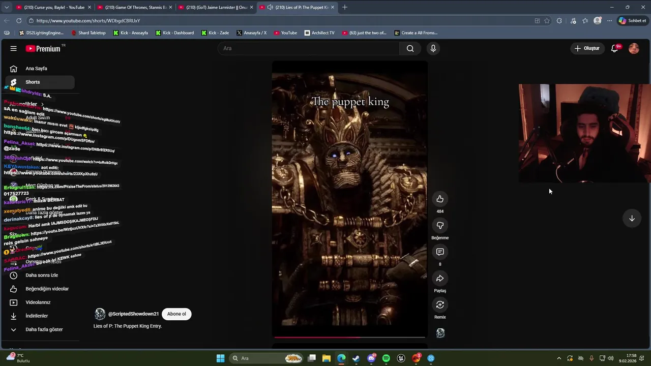Image resolution: width=651 pixels, height=366 pixels.
Task: Close the Curse you, Bayle! tab
Action: pos(90,7)
